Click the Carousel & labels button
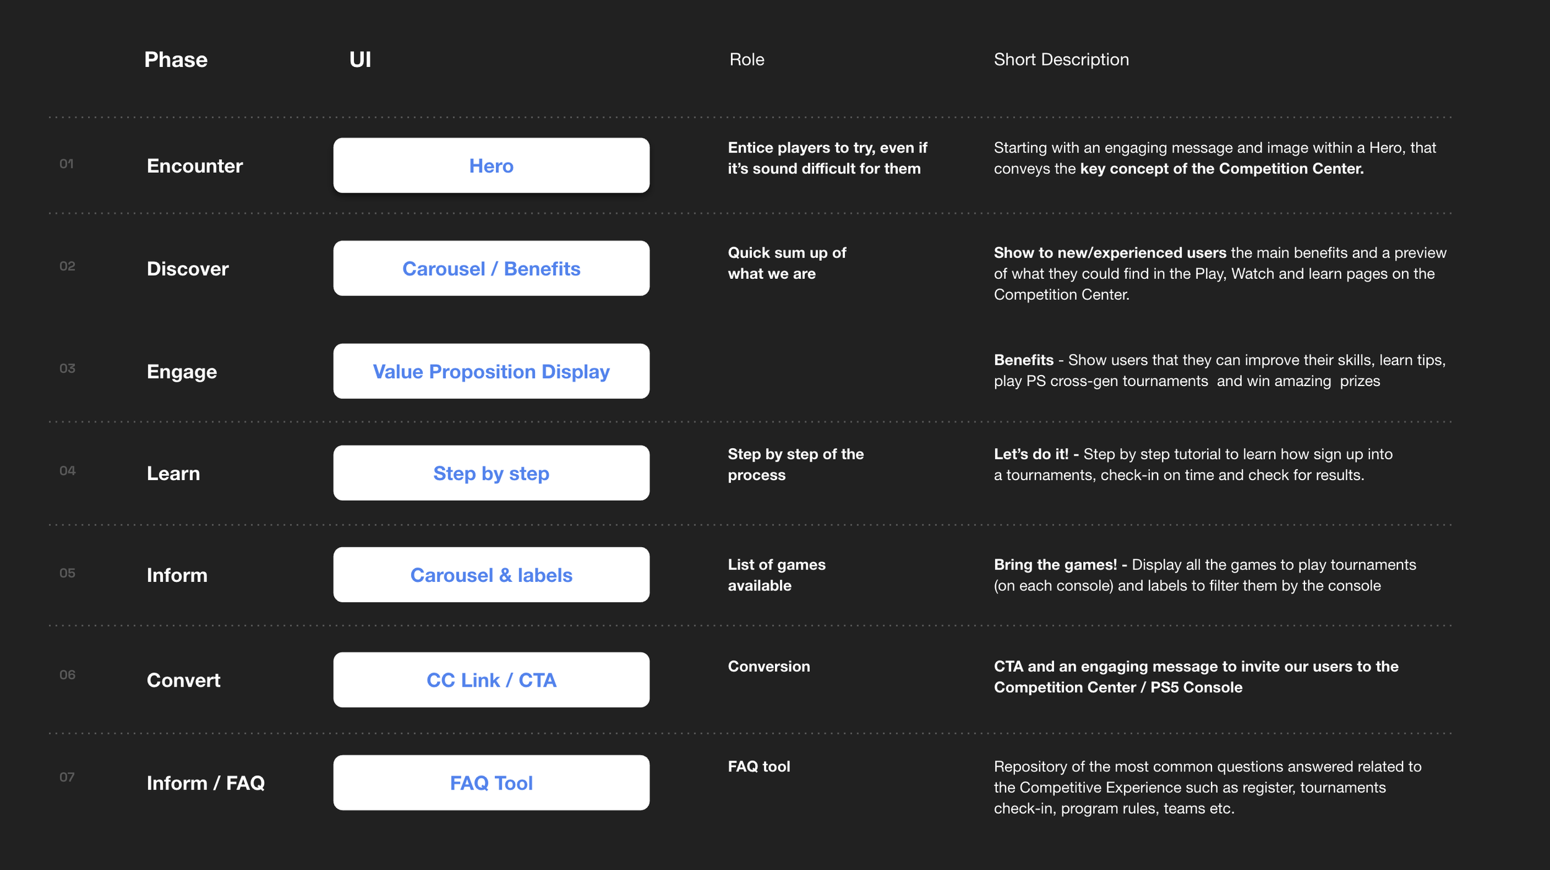 coord(491,574)
